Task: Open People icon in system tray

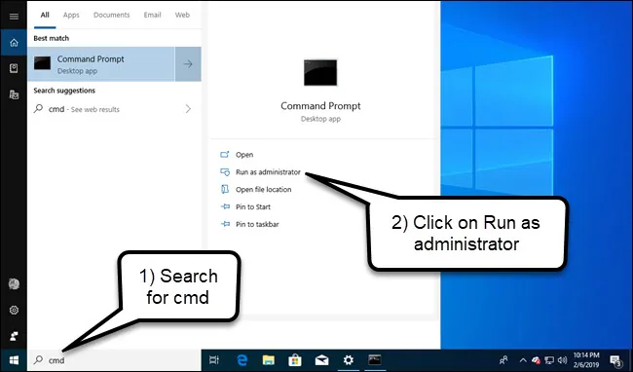Action: [503, 360]
